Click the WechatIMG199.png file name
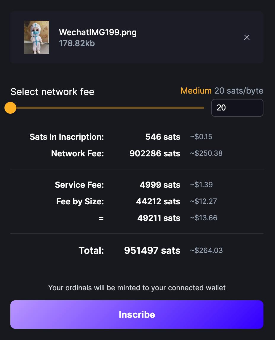The width and height of the screenshot is (275, 340). 98,32
